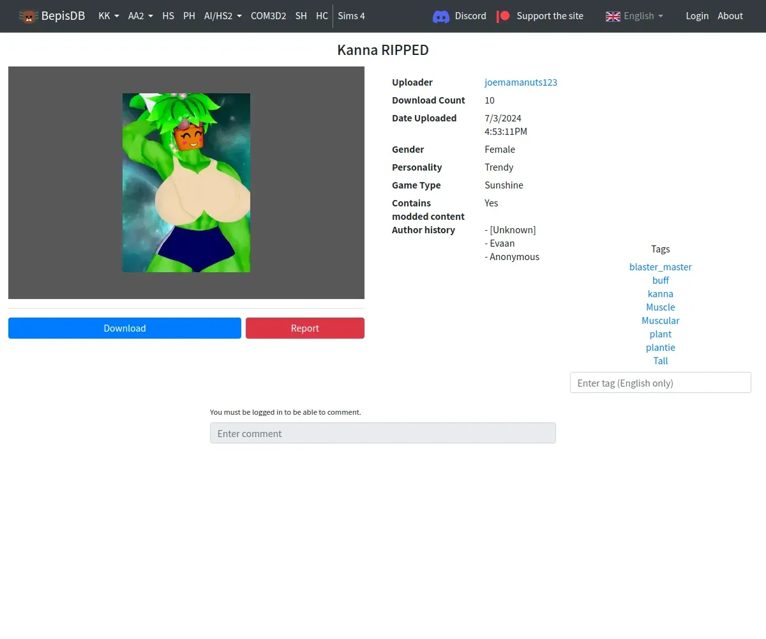Go to the HS section

click(x=168, y=16)
